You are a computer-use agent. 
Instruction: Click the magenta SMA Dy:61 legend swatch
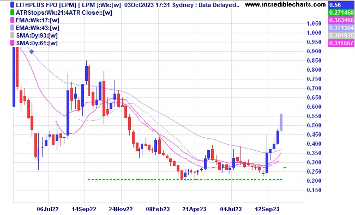(x=12, y=43)
